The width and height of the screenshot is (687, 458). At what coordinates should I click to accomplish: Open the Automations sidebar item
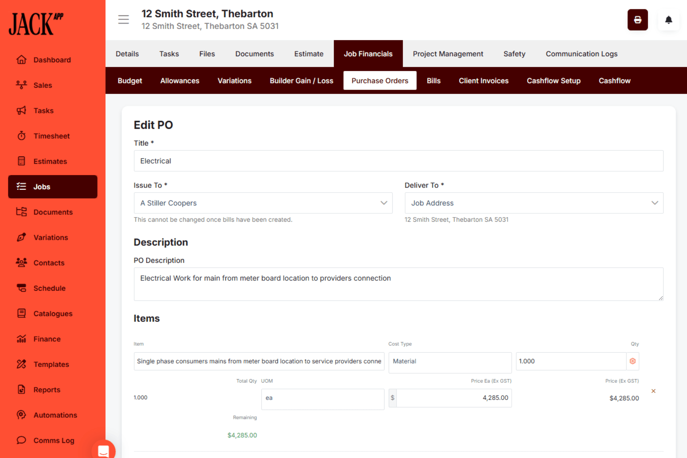point(55,415)
